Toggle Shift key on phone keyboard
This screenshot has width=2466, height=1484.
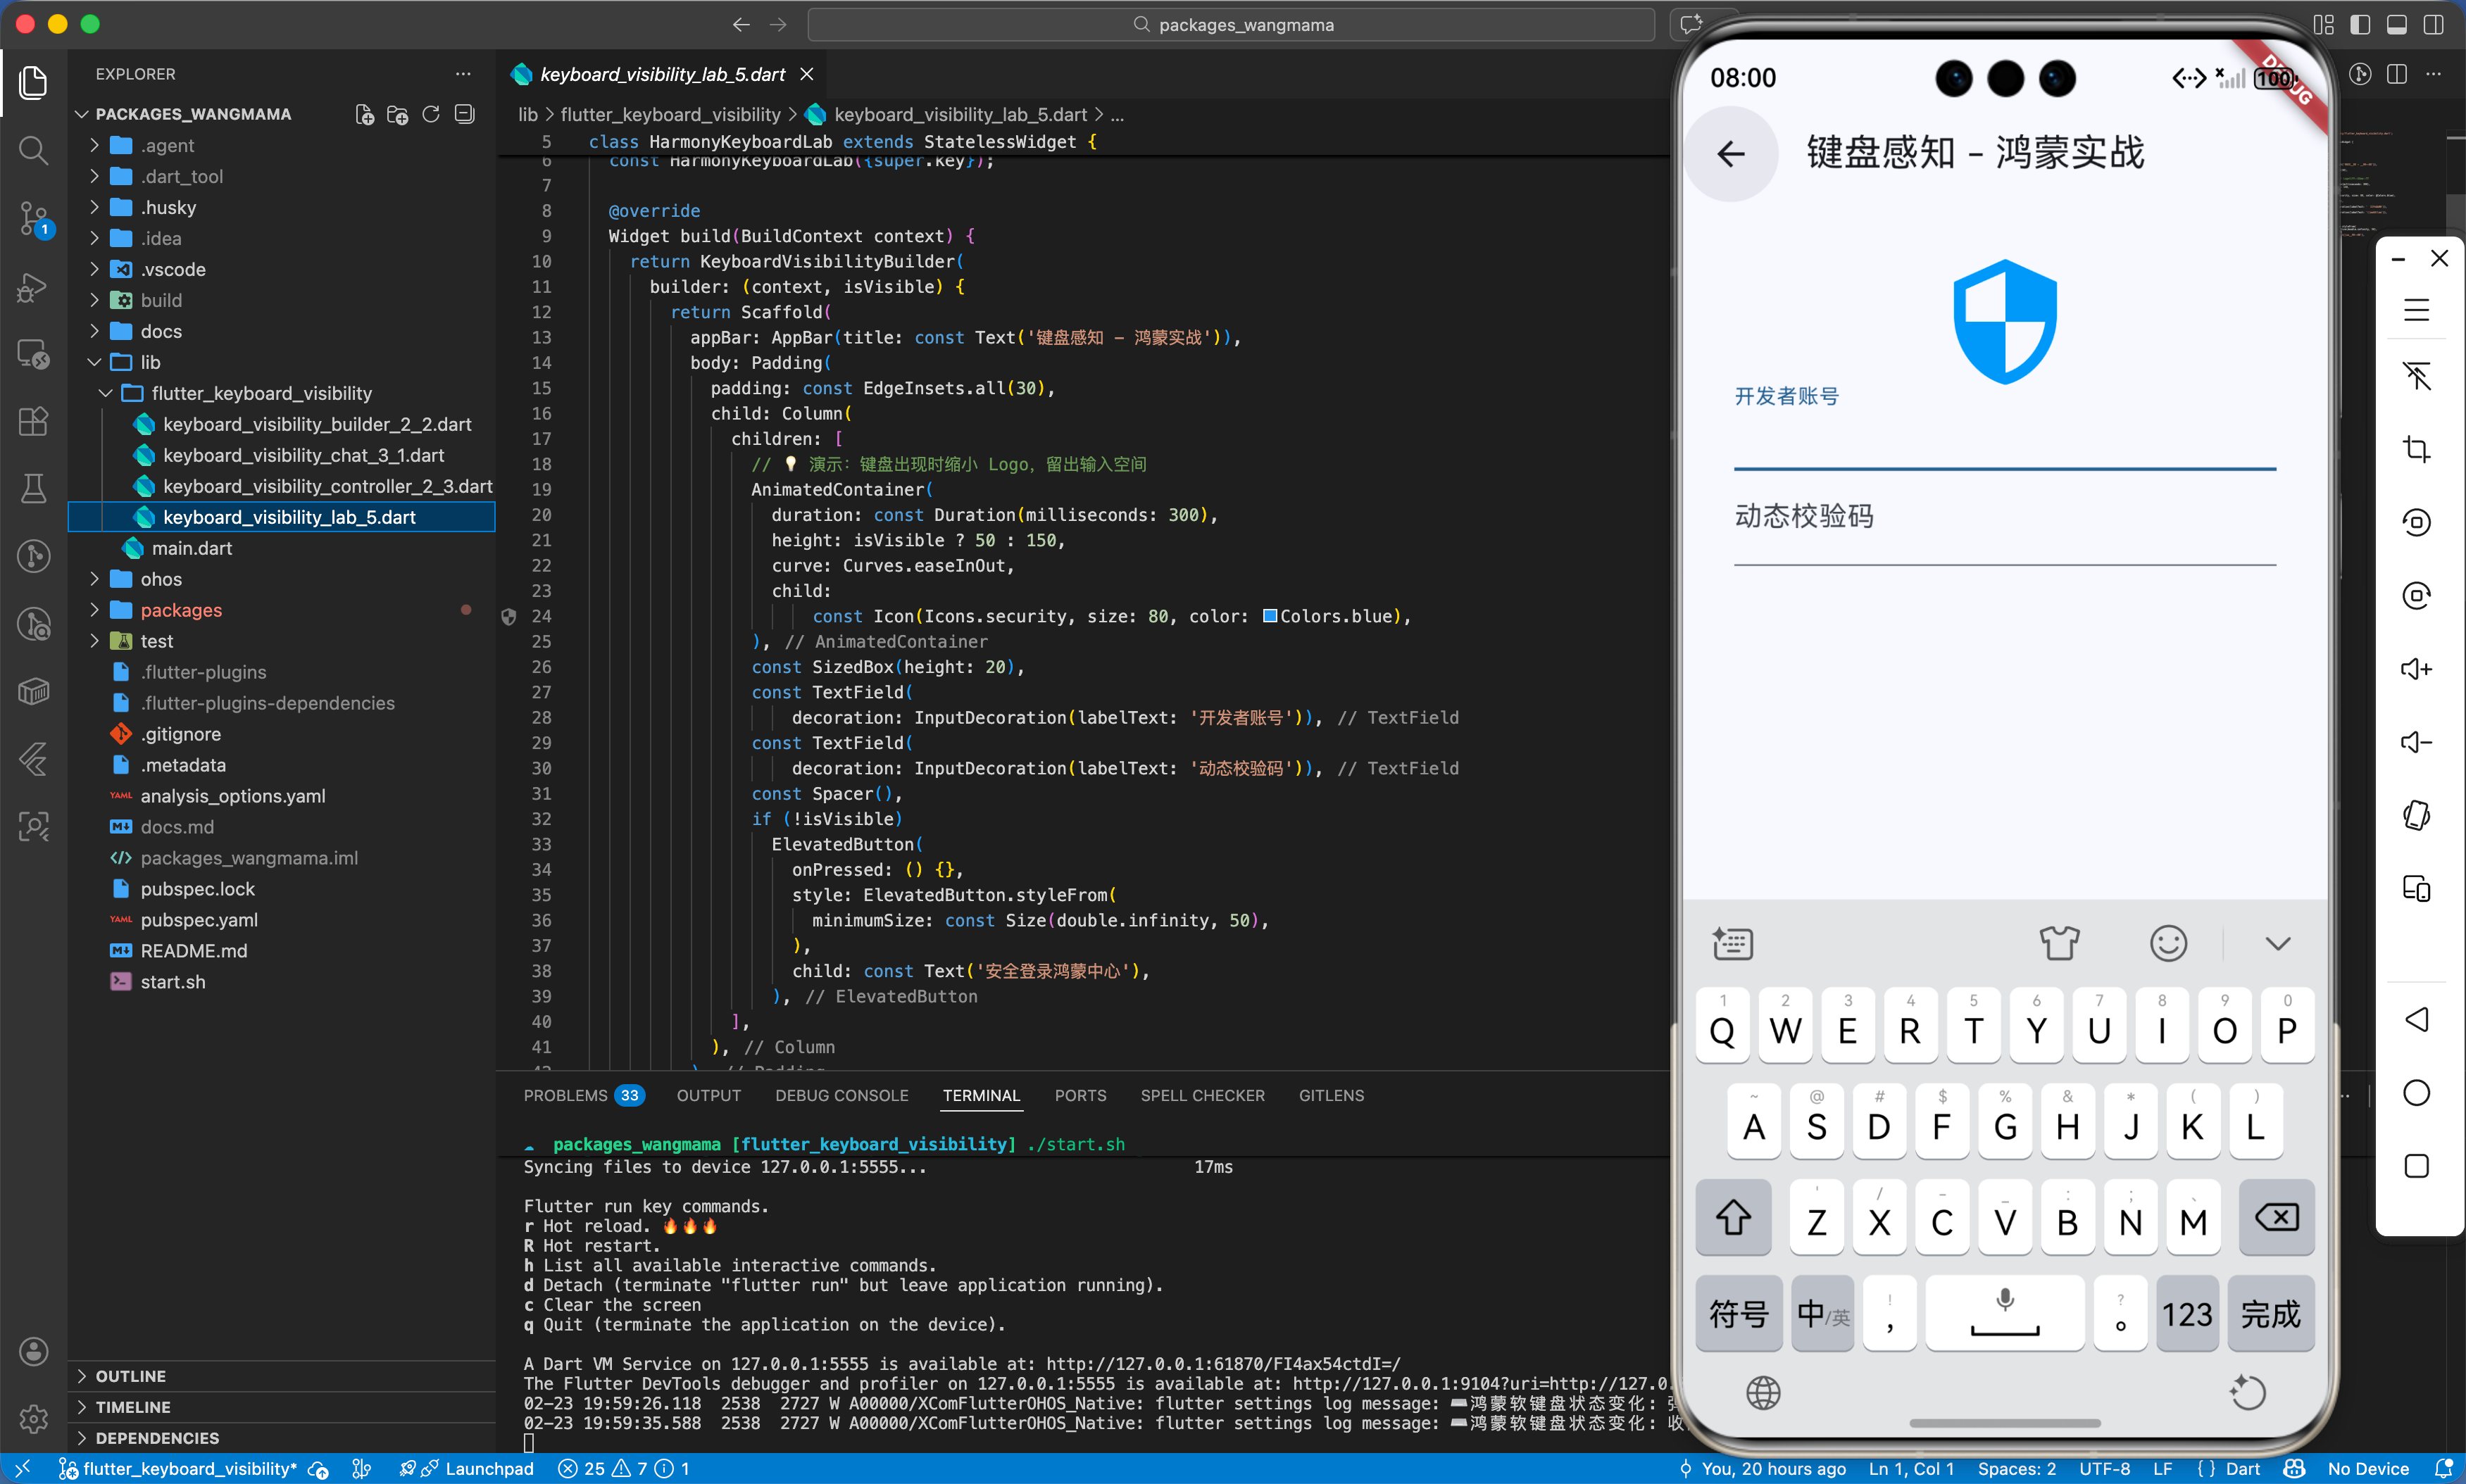click(1733, 1218)
